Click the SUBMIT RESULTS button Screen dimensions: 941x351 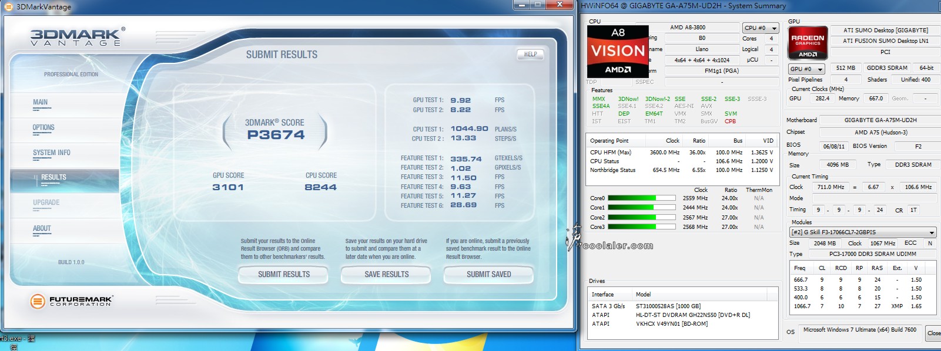click(284, 274)
